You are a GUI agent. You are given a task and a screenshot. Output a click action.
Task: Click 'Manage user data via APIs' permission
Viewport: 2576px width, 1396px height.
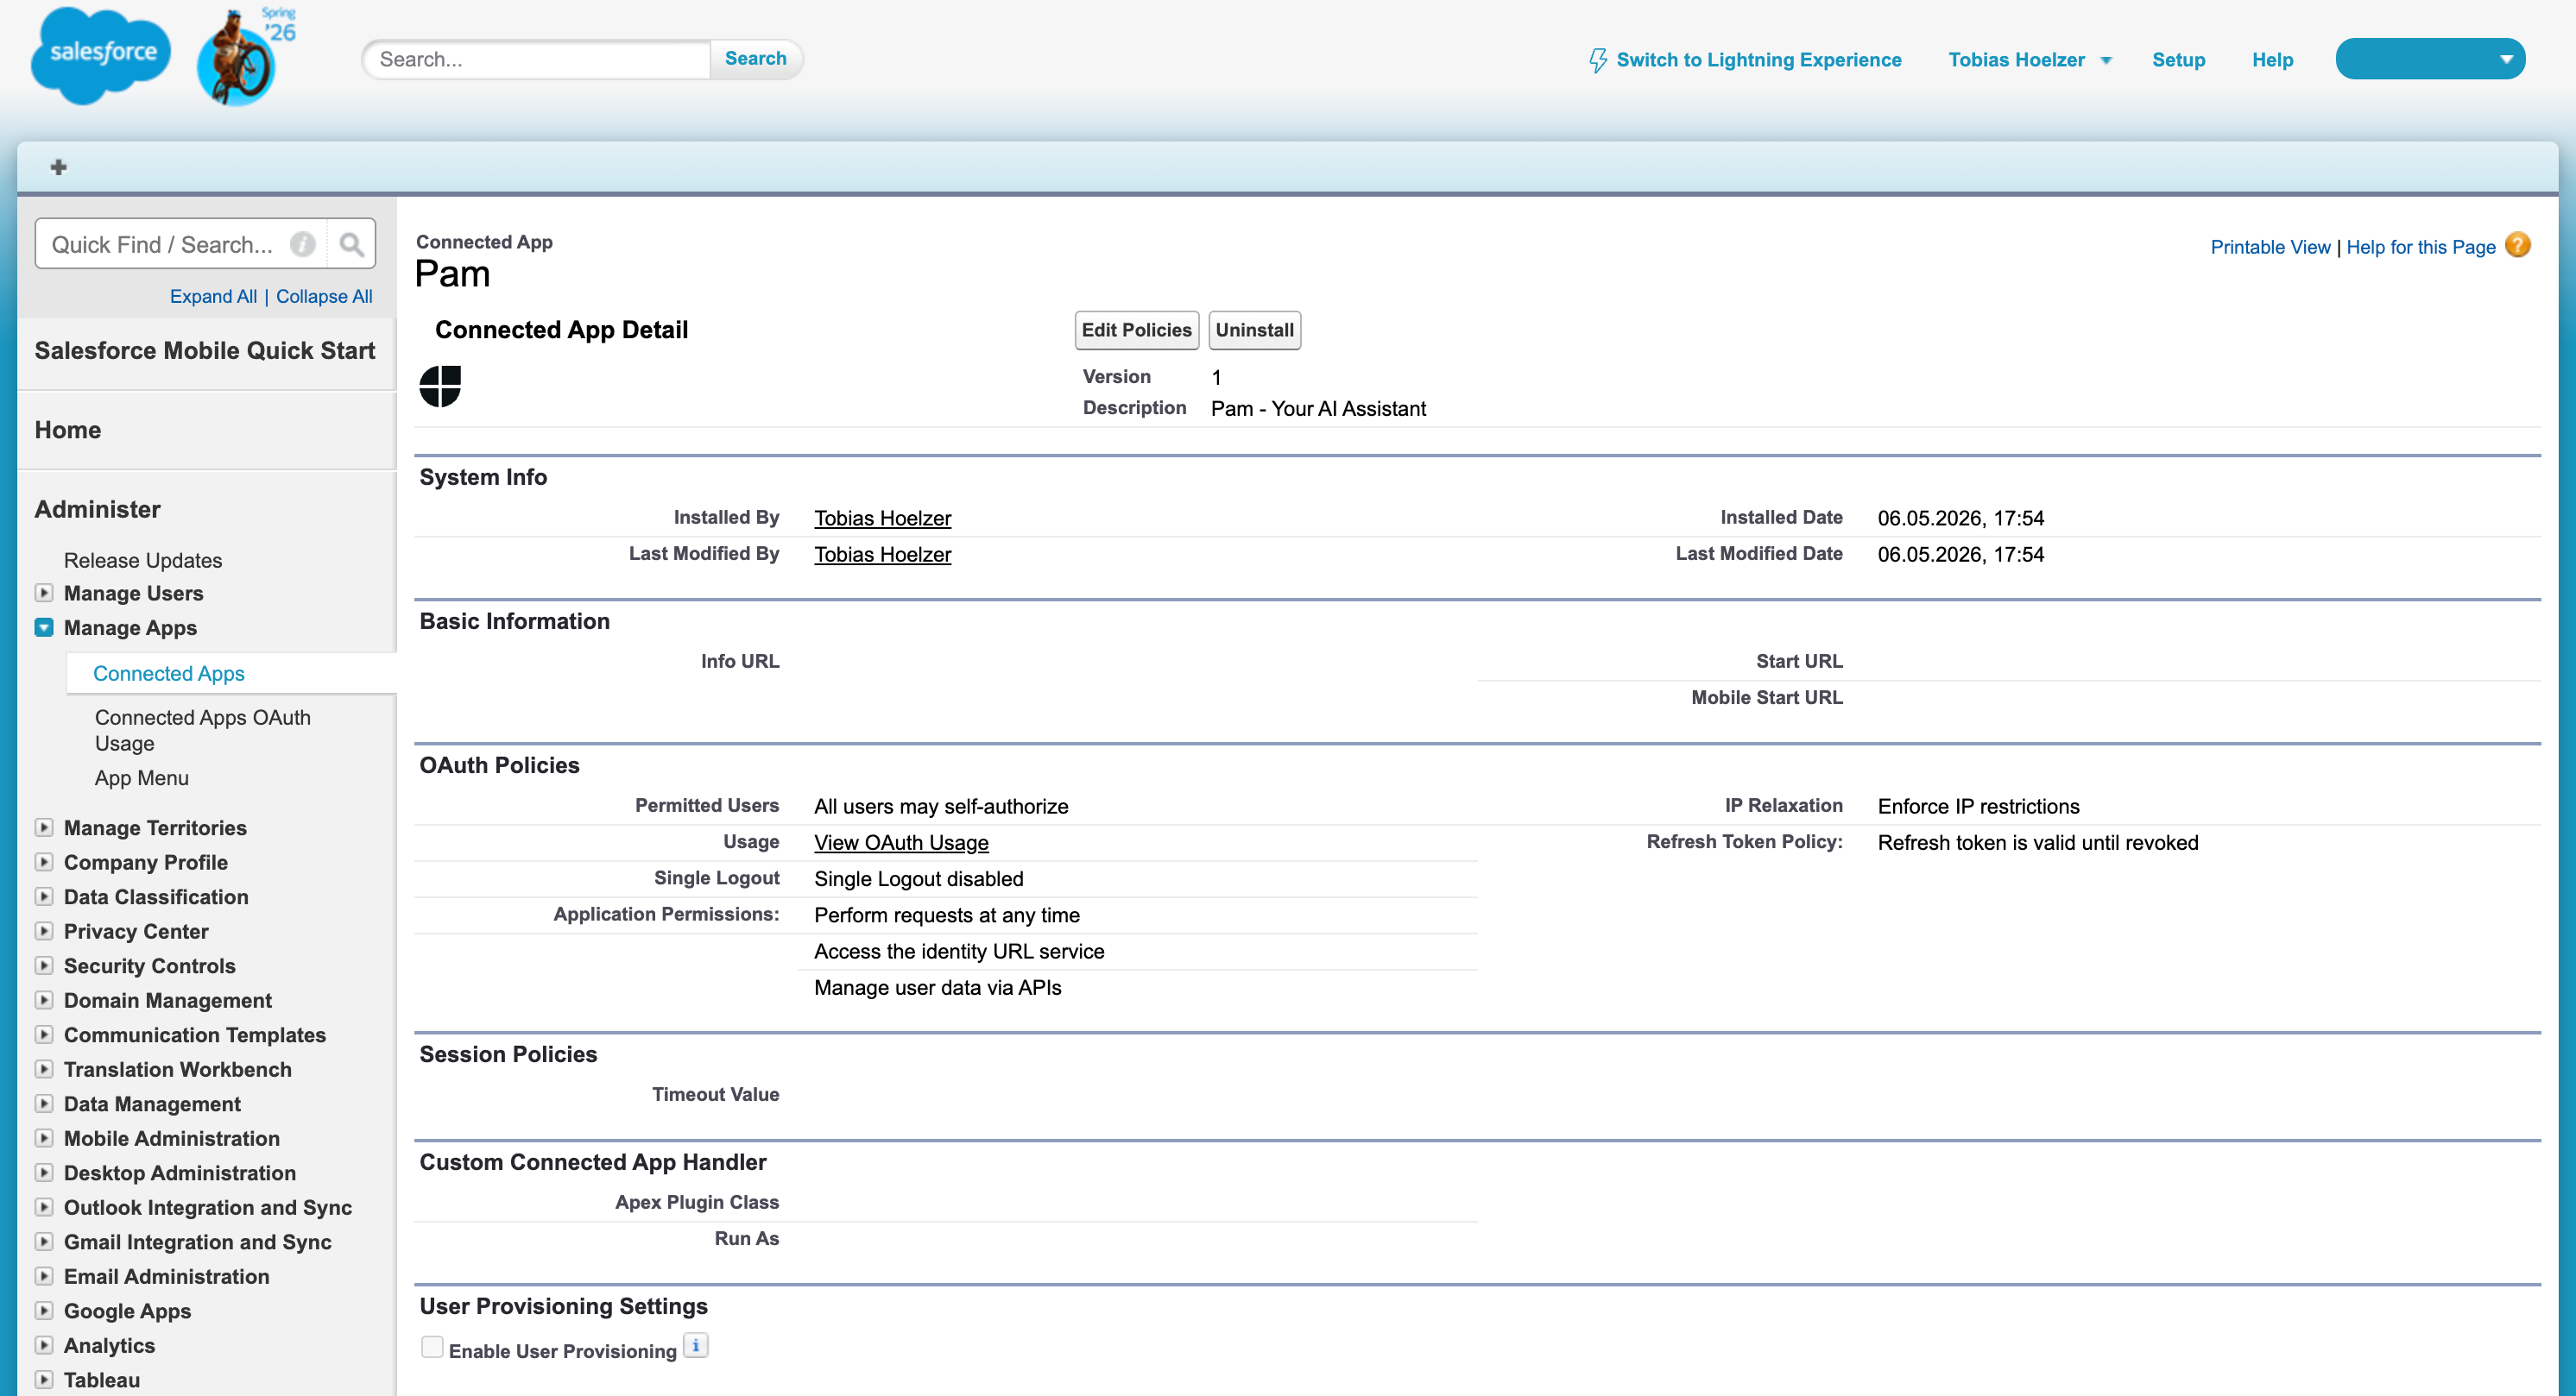click(938, 987)
